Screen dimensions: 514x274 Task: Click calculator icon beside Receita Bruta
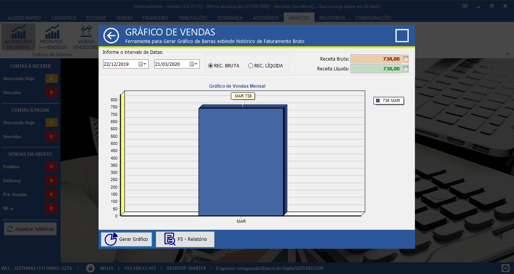406,59
